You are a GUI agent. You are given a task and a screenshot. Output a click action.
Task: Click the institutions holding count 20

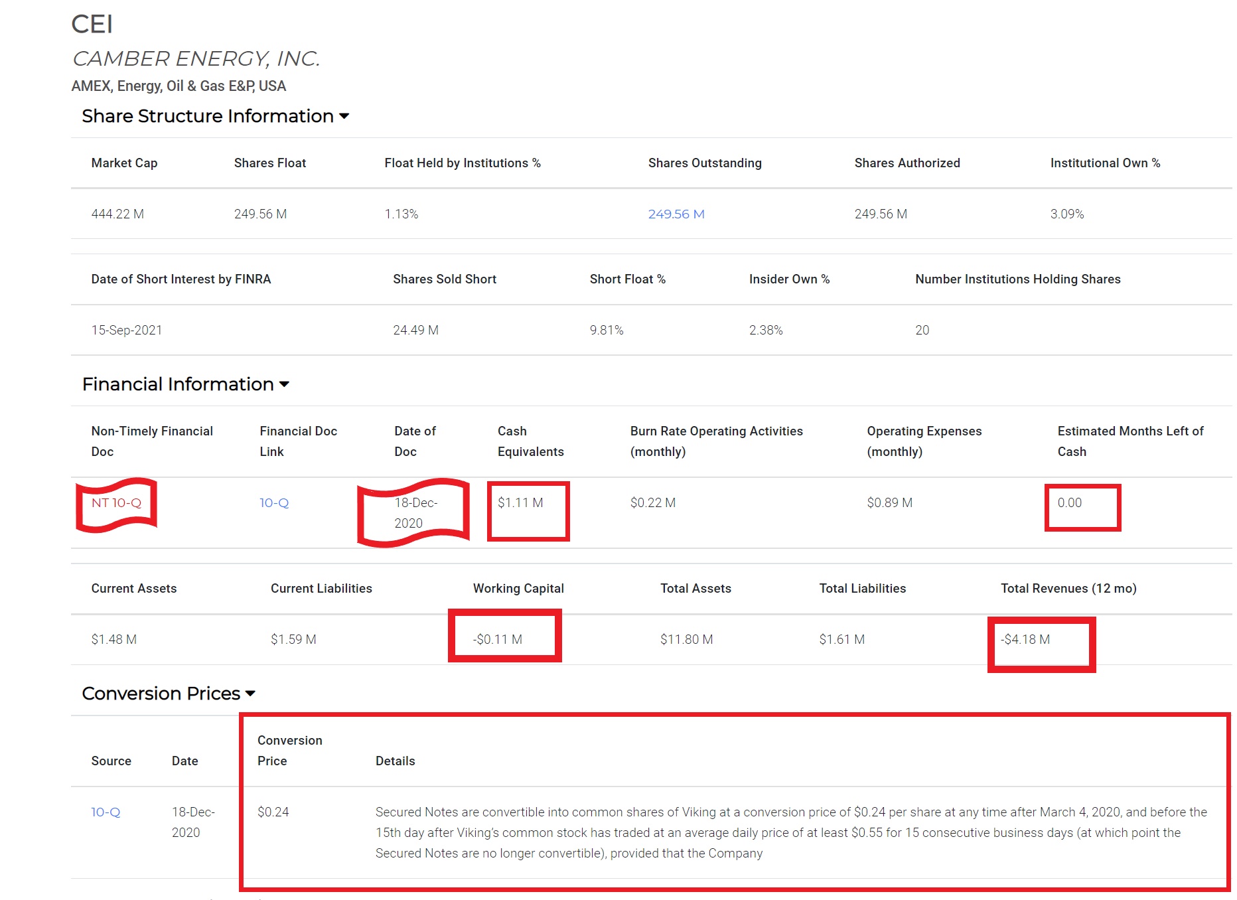922,331
